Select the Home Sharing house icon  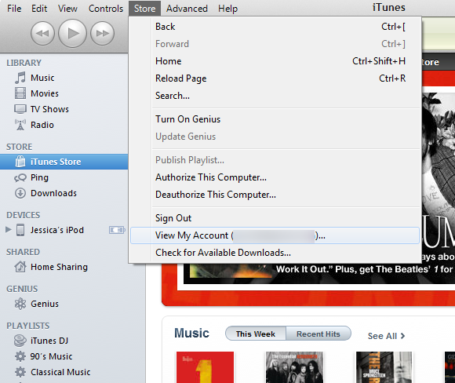(20, 267)
